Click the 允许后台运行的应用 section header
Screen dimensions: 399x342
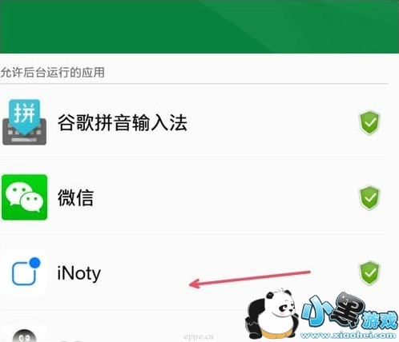[52, 73]
